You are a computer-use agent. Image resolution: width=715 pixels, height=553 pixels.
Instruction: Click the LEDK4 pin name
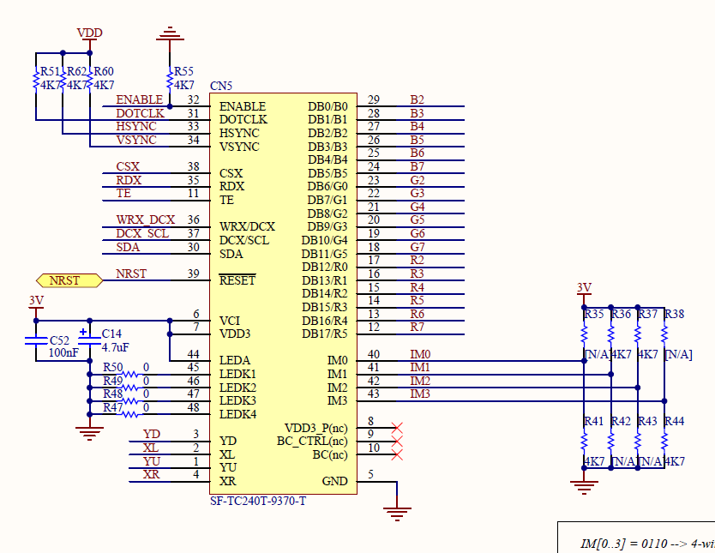click(237, 414)
